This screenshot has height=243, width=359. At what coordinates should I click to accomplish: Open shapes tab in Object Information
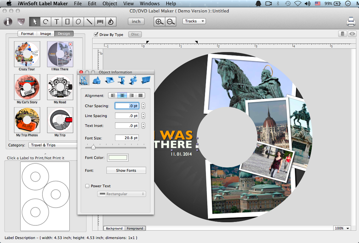pyautogui.click(x=96, y=80)
